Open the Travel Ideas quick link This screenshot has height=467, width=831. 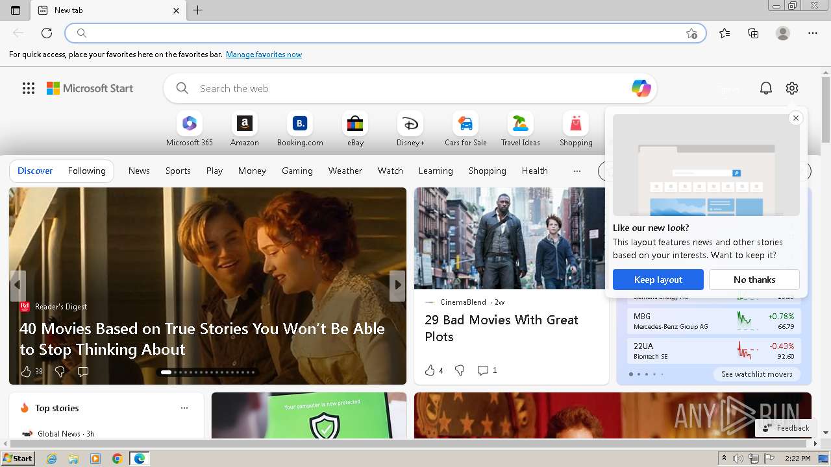[x=521, y=129]
